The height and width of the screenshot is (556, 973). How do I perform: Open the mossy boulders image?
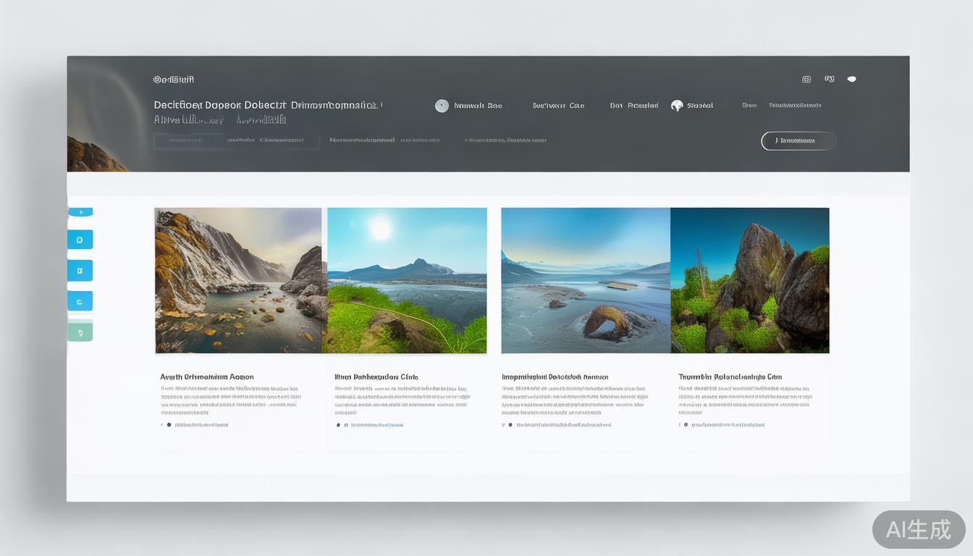click(749, 280)
